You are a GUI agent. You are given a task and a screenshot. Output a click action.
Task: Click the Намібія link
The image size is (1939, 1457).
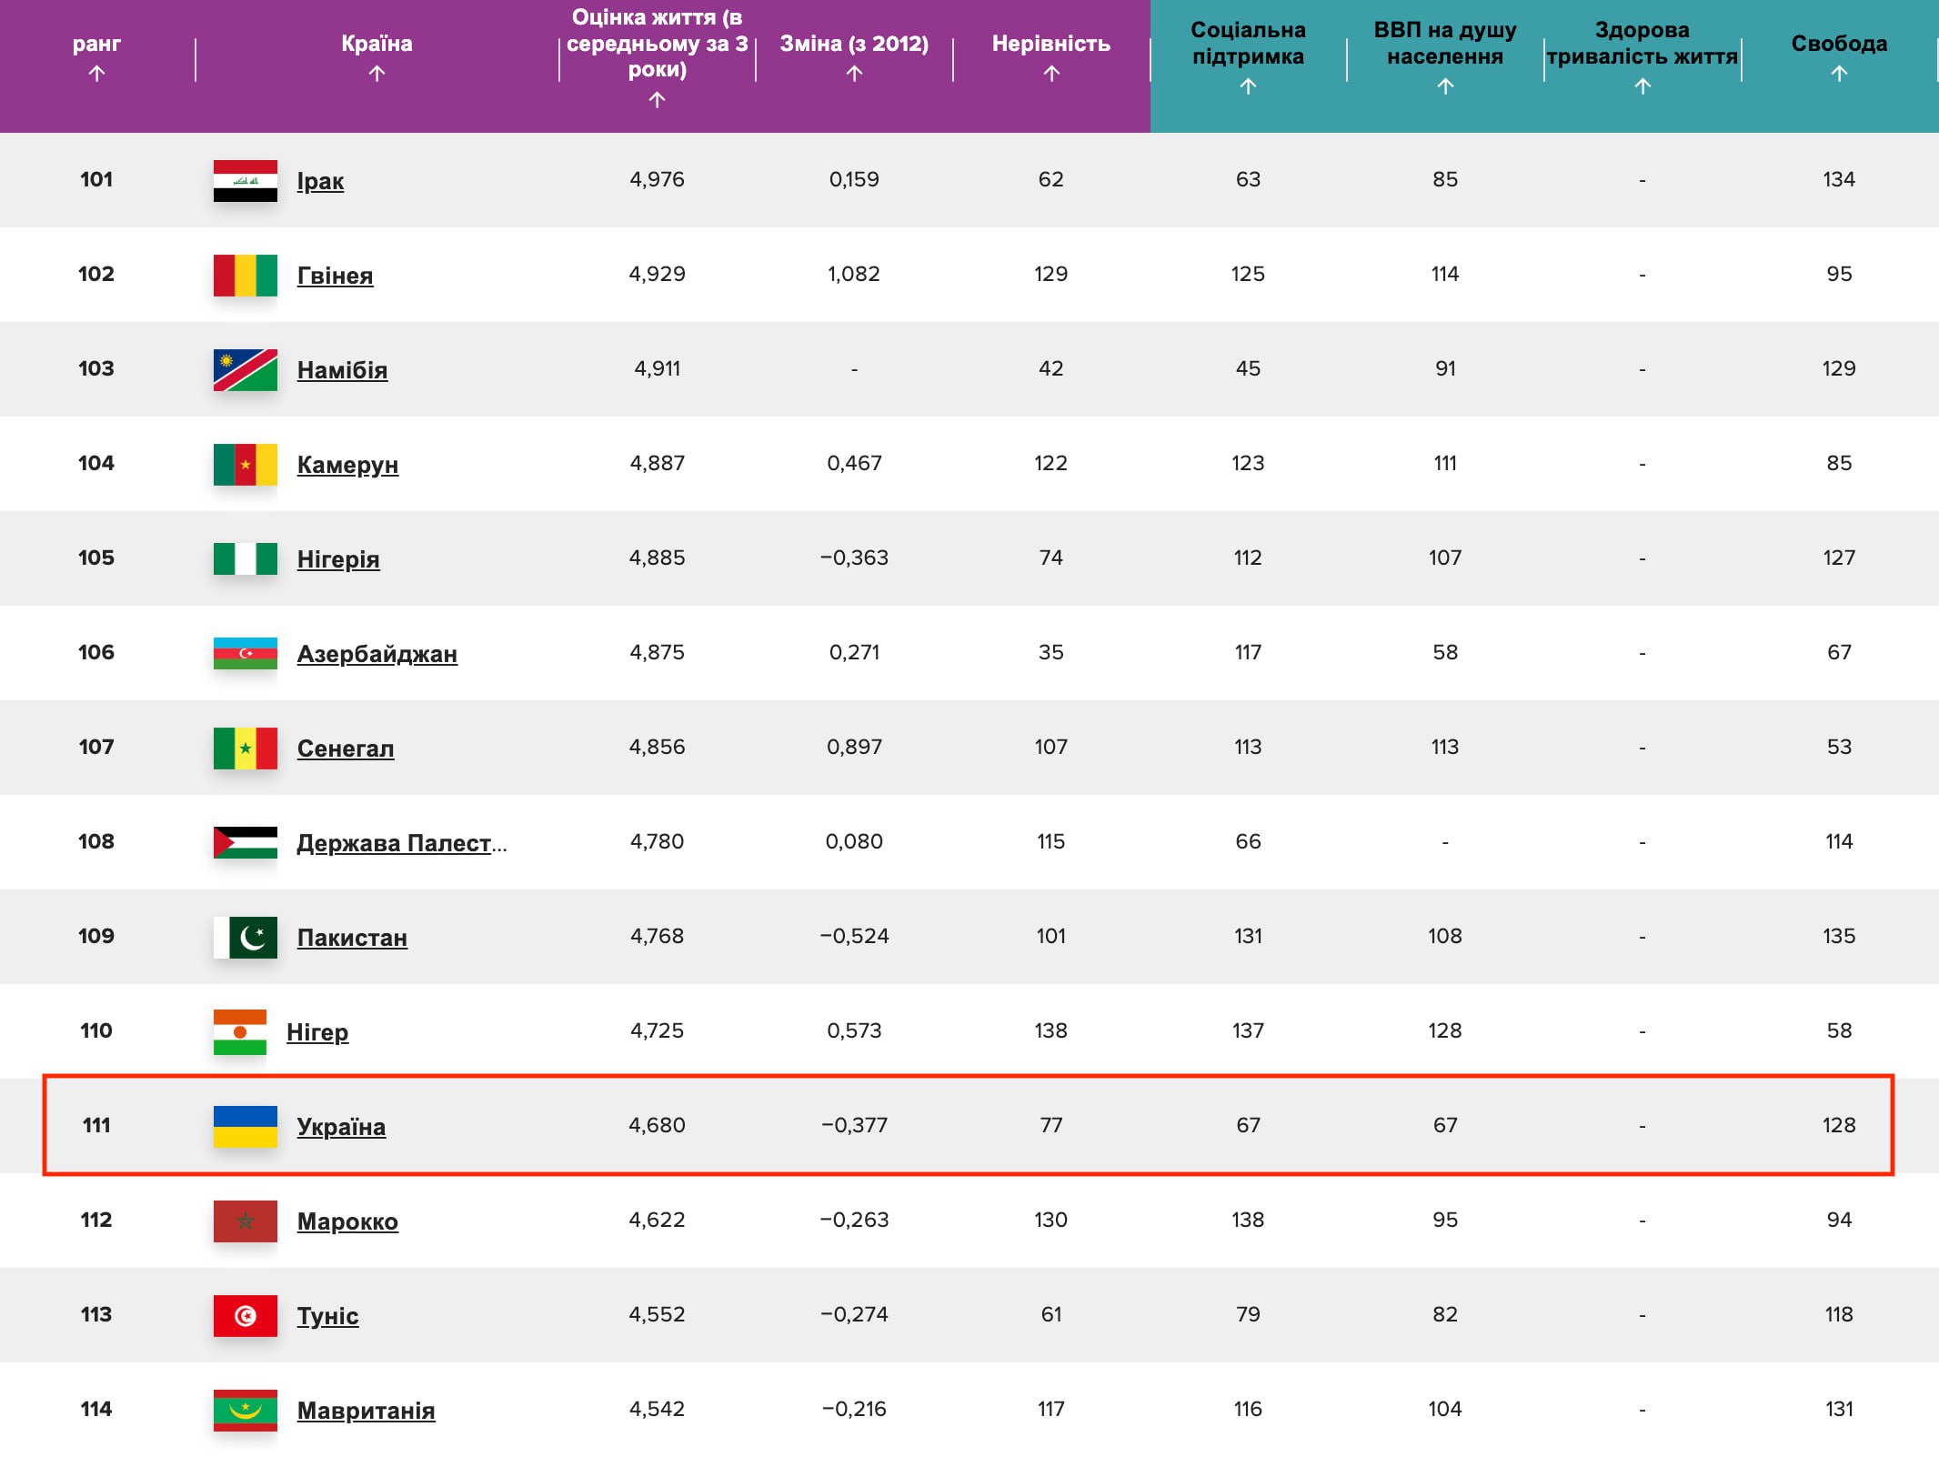click(342, 370)
